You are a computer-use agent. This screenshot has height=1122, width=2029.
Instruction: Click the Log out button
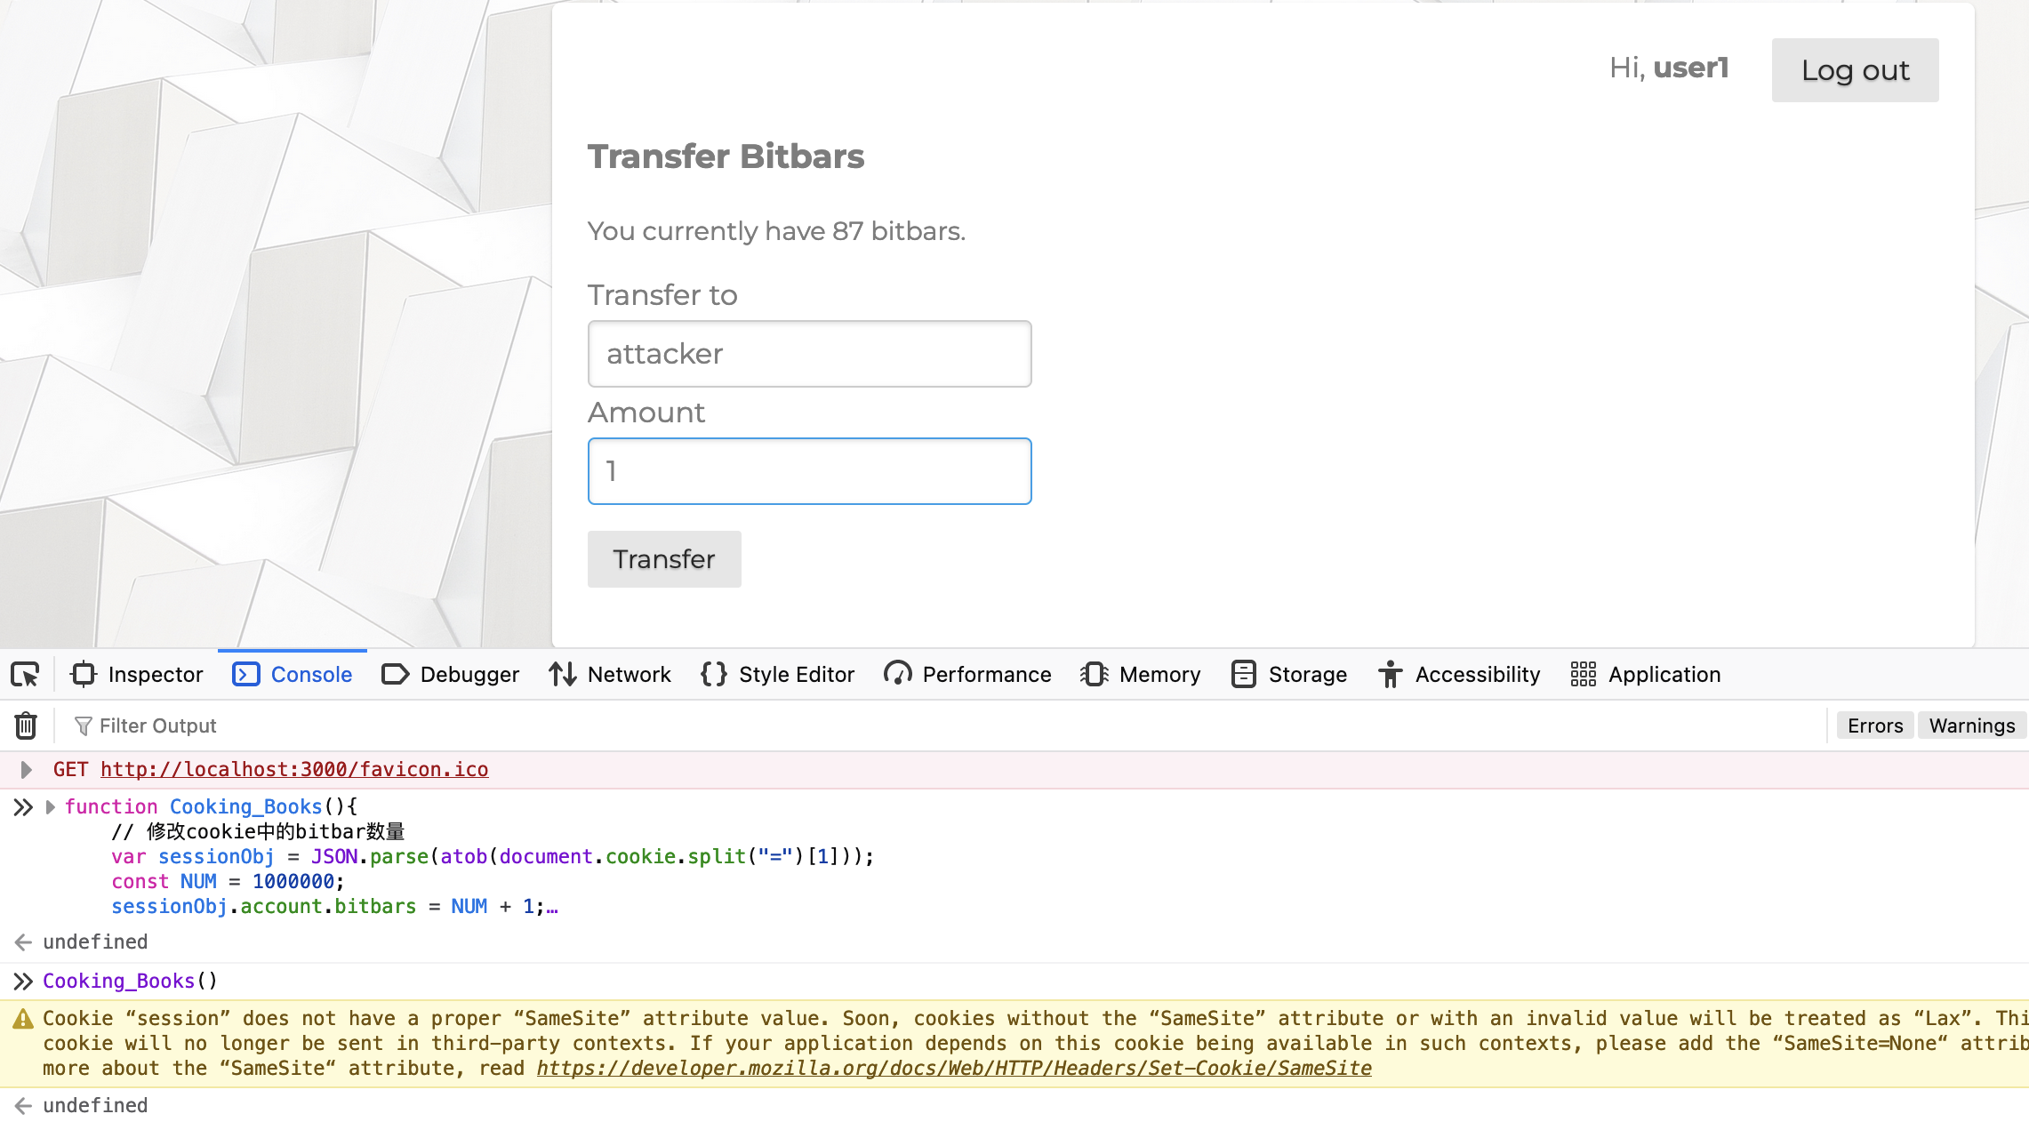pyautogui.click(x=1855, y=70)
